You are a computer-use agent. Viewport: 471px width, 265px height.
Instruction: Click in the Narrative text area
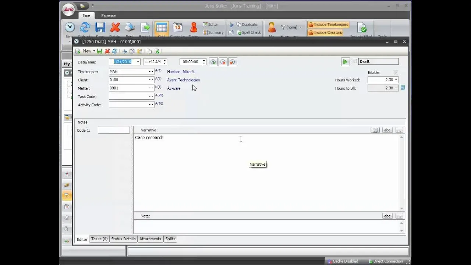(x=267, y=173)
